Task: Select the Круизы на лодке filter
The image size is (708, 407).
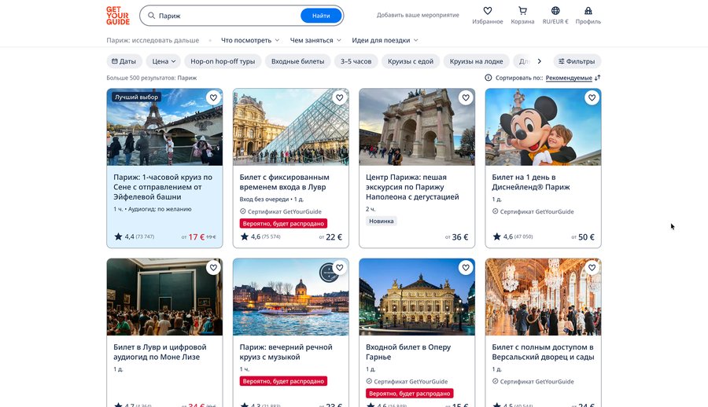Action: click(477, 61)
